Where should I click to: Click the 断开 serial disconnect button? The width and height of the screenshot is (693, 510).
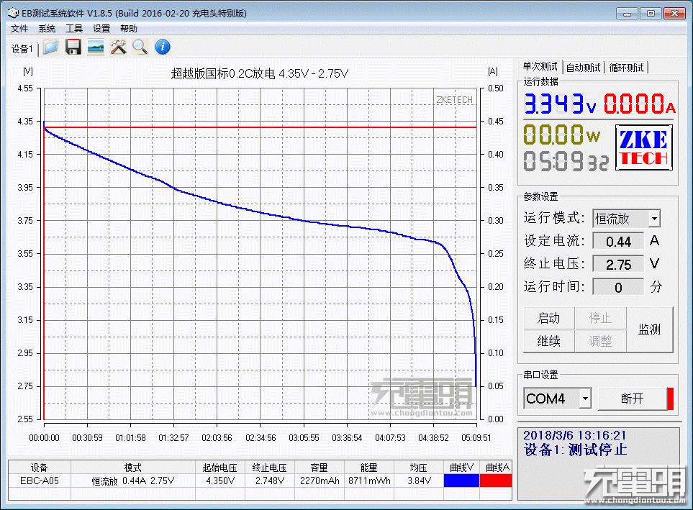coord(633,399)
